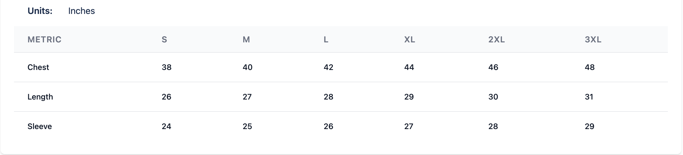The image size is (683, 155).
Task: Click the Sleeve value for size L
Action: click(x=328, y=127)
